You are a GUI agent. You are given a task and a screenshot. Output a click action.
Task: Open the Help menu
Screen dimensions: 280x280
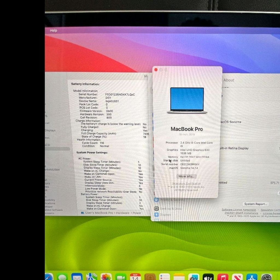[53, 30]
